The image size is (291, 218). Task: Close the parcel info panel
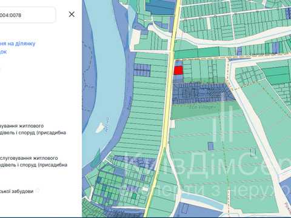point(72,15)
